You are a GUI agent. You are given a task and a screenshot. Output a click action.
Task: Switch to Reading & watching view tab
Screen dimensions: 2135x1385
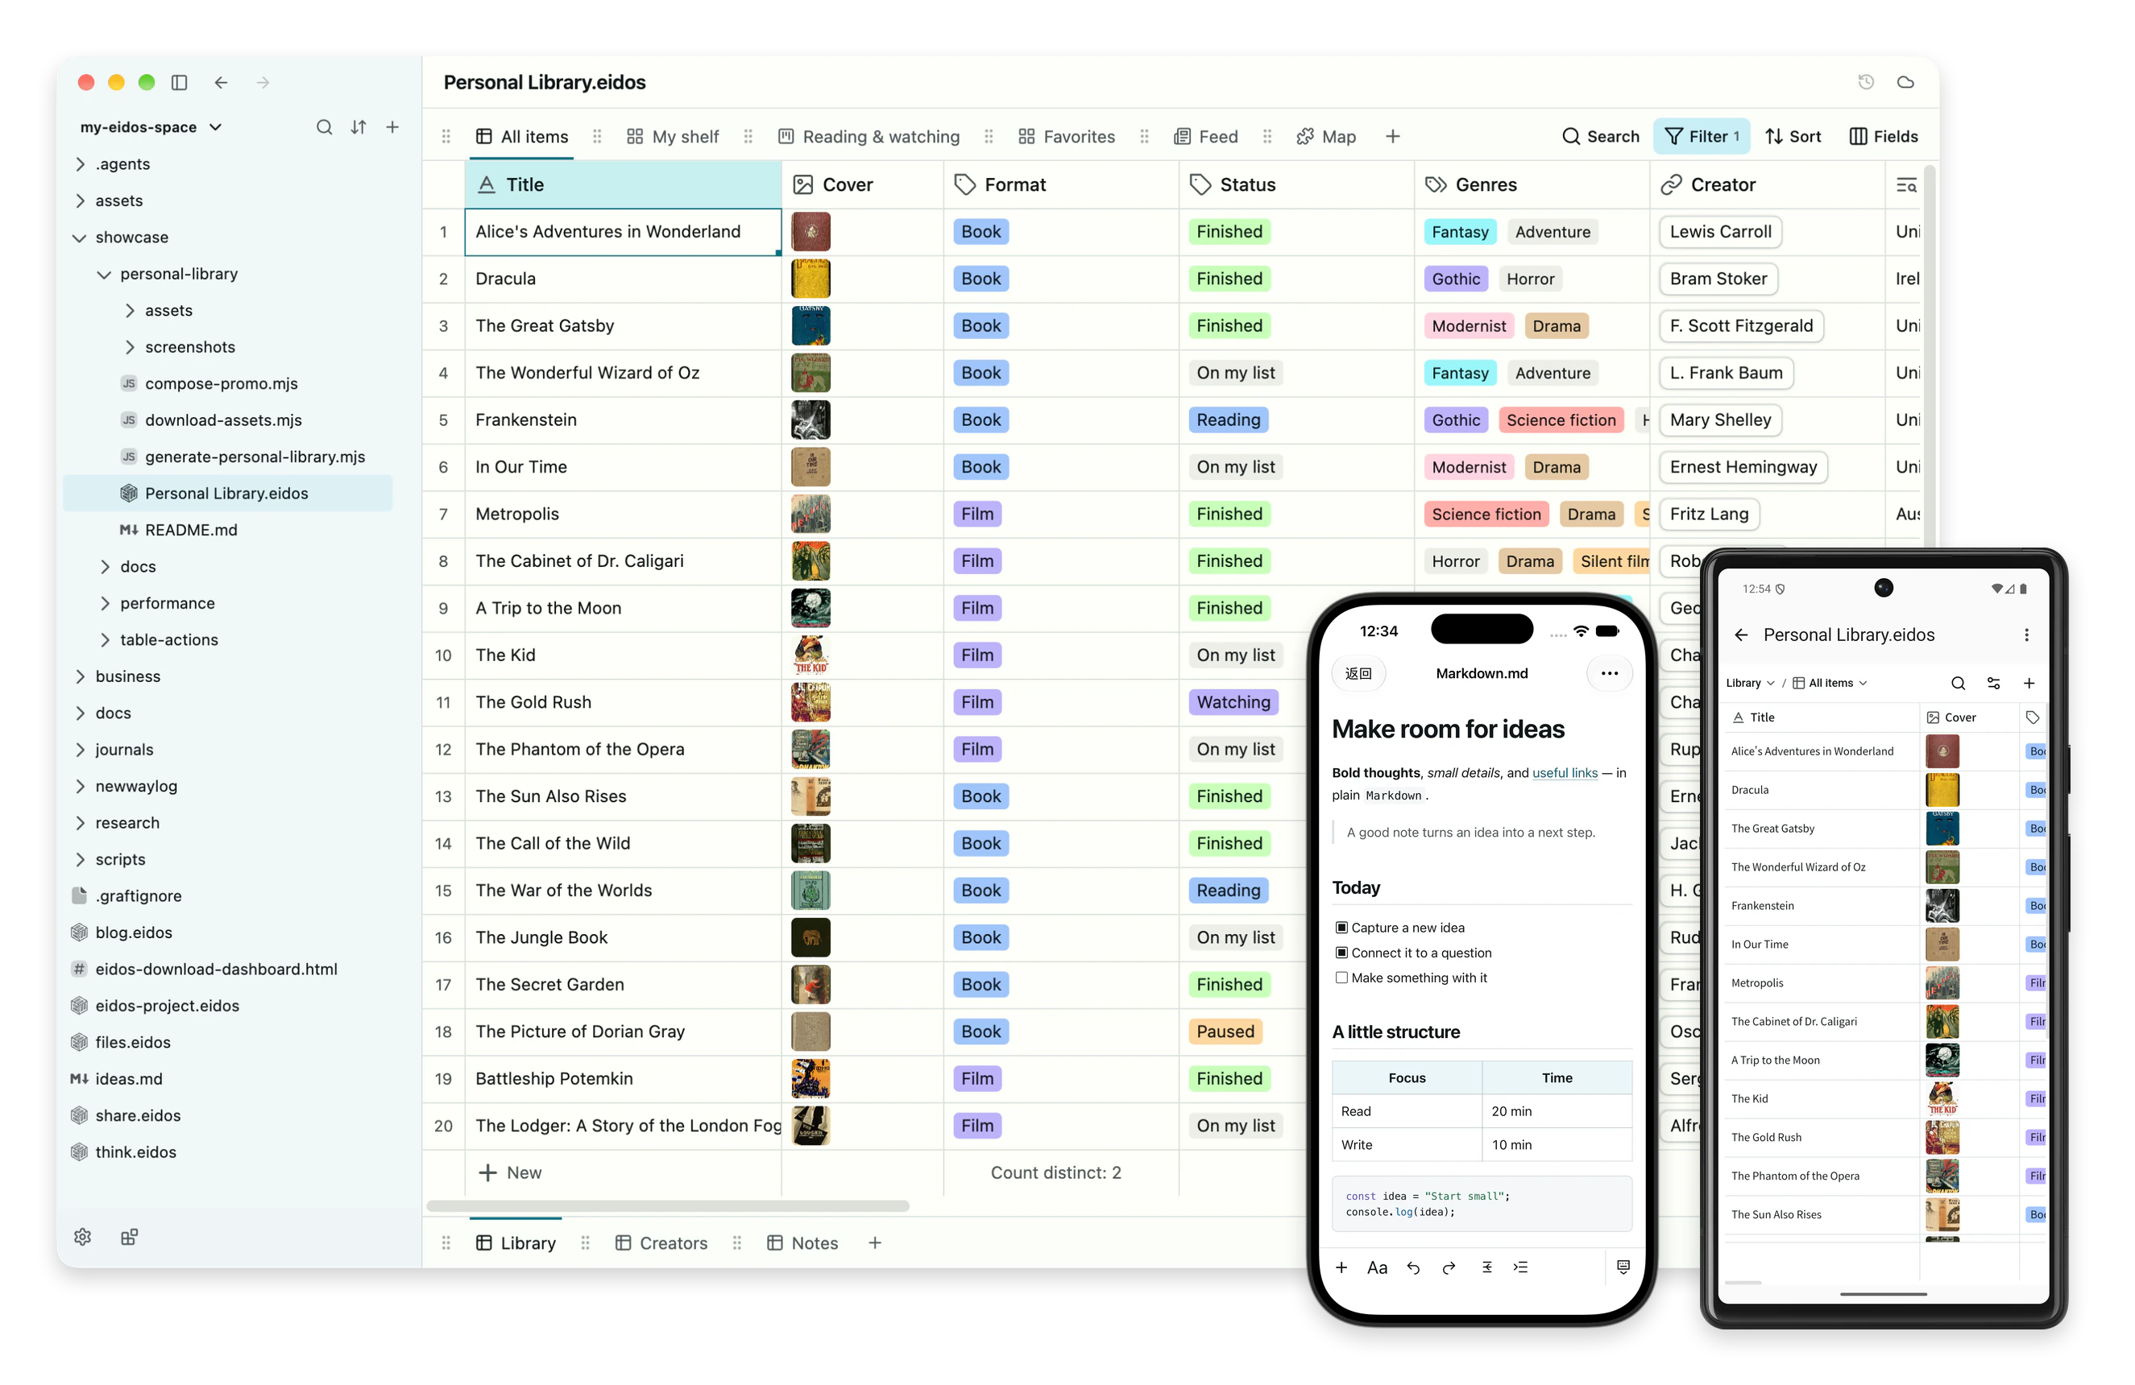coord(869,136)
